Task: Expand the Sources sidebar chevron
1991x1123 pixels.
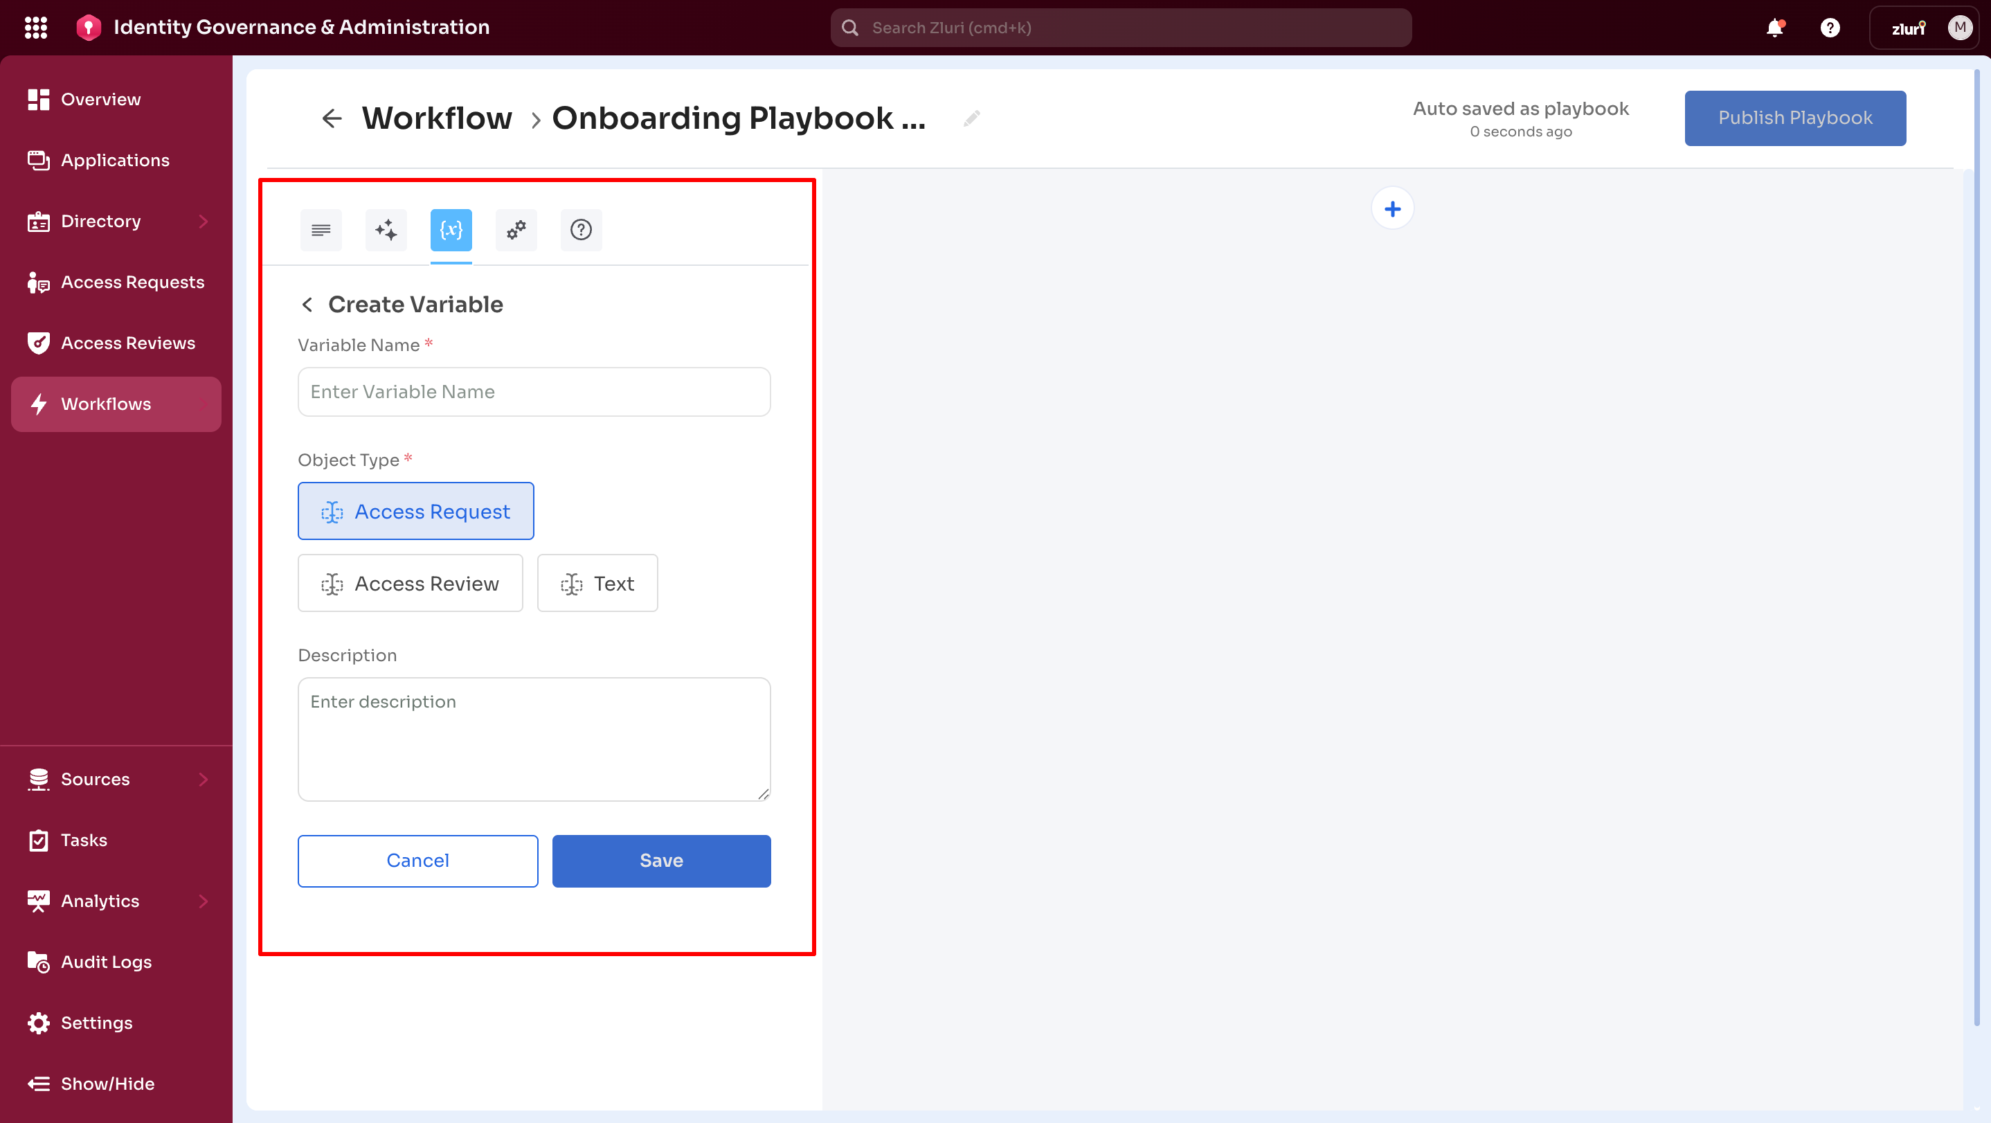Action: tap(204, 779)
